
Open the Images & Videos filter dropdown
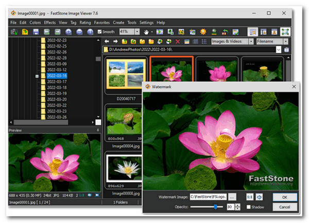click(251, 41)
